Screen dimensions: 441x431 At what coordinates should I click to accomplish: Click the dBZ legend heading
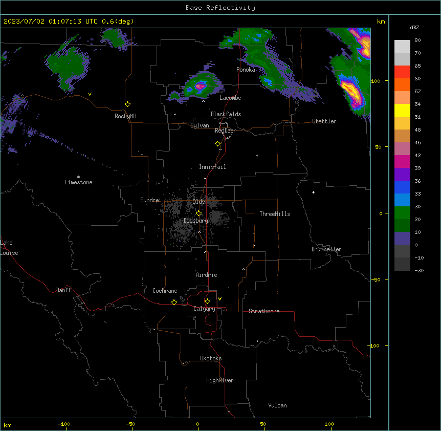[x=414, y=27]
